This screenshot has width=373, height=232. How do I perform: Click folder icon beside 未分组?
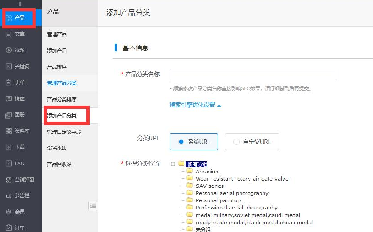pos(189,229)
